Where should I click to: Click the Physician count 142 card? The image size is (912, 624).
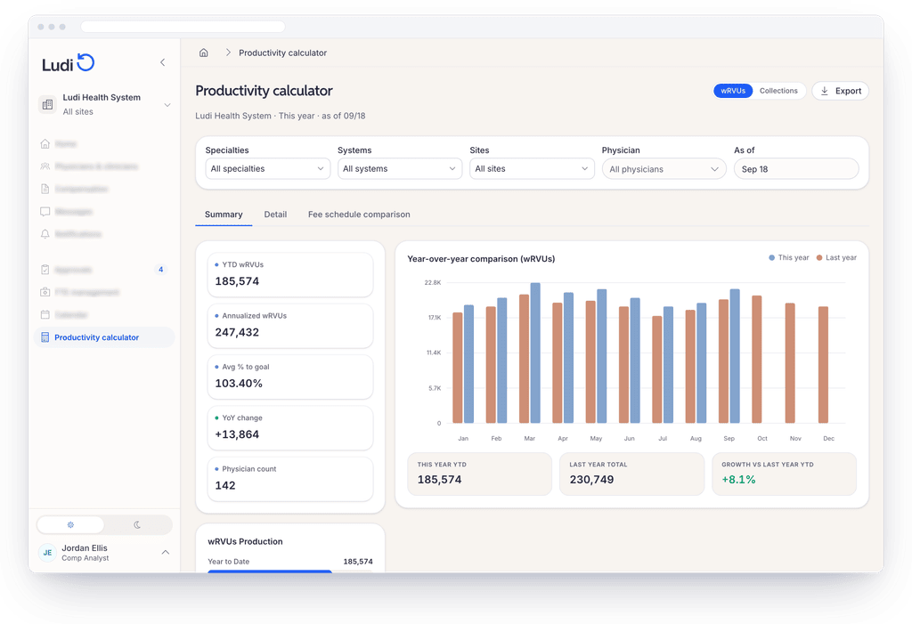click(x=290, y=479)
